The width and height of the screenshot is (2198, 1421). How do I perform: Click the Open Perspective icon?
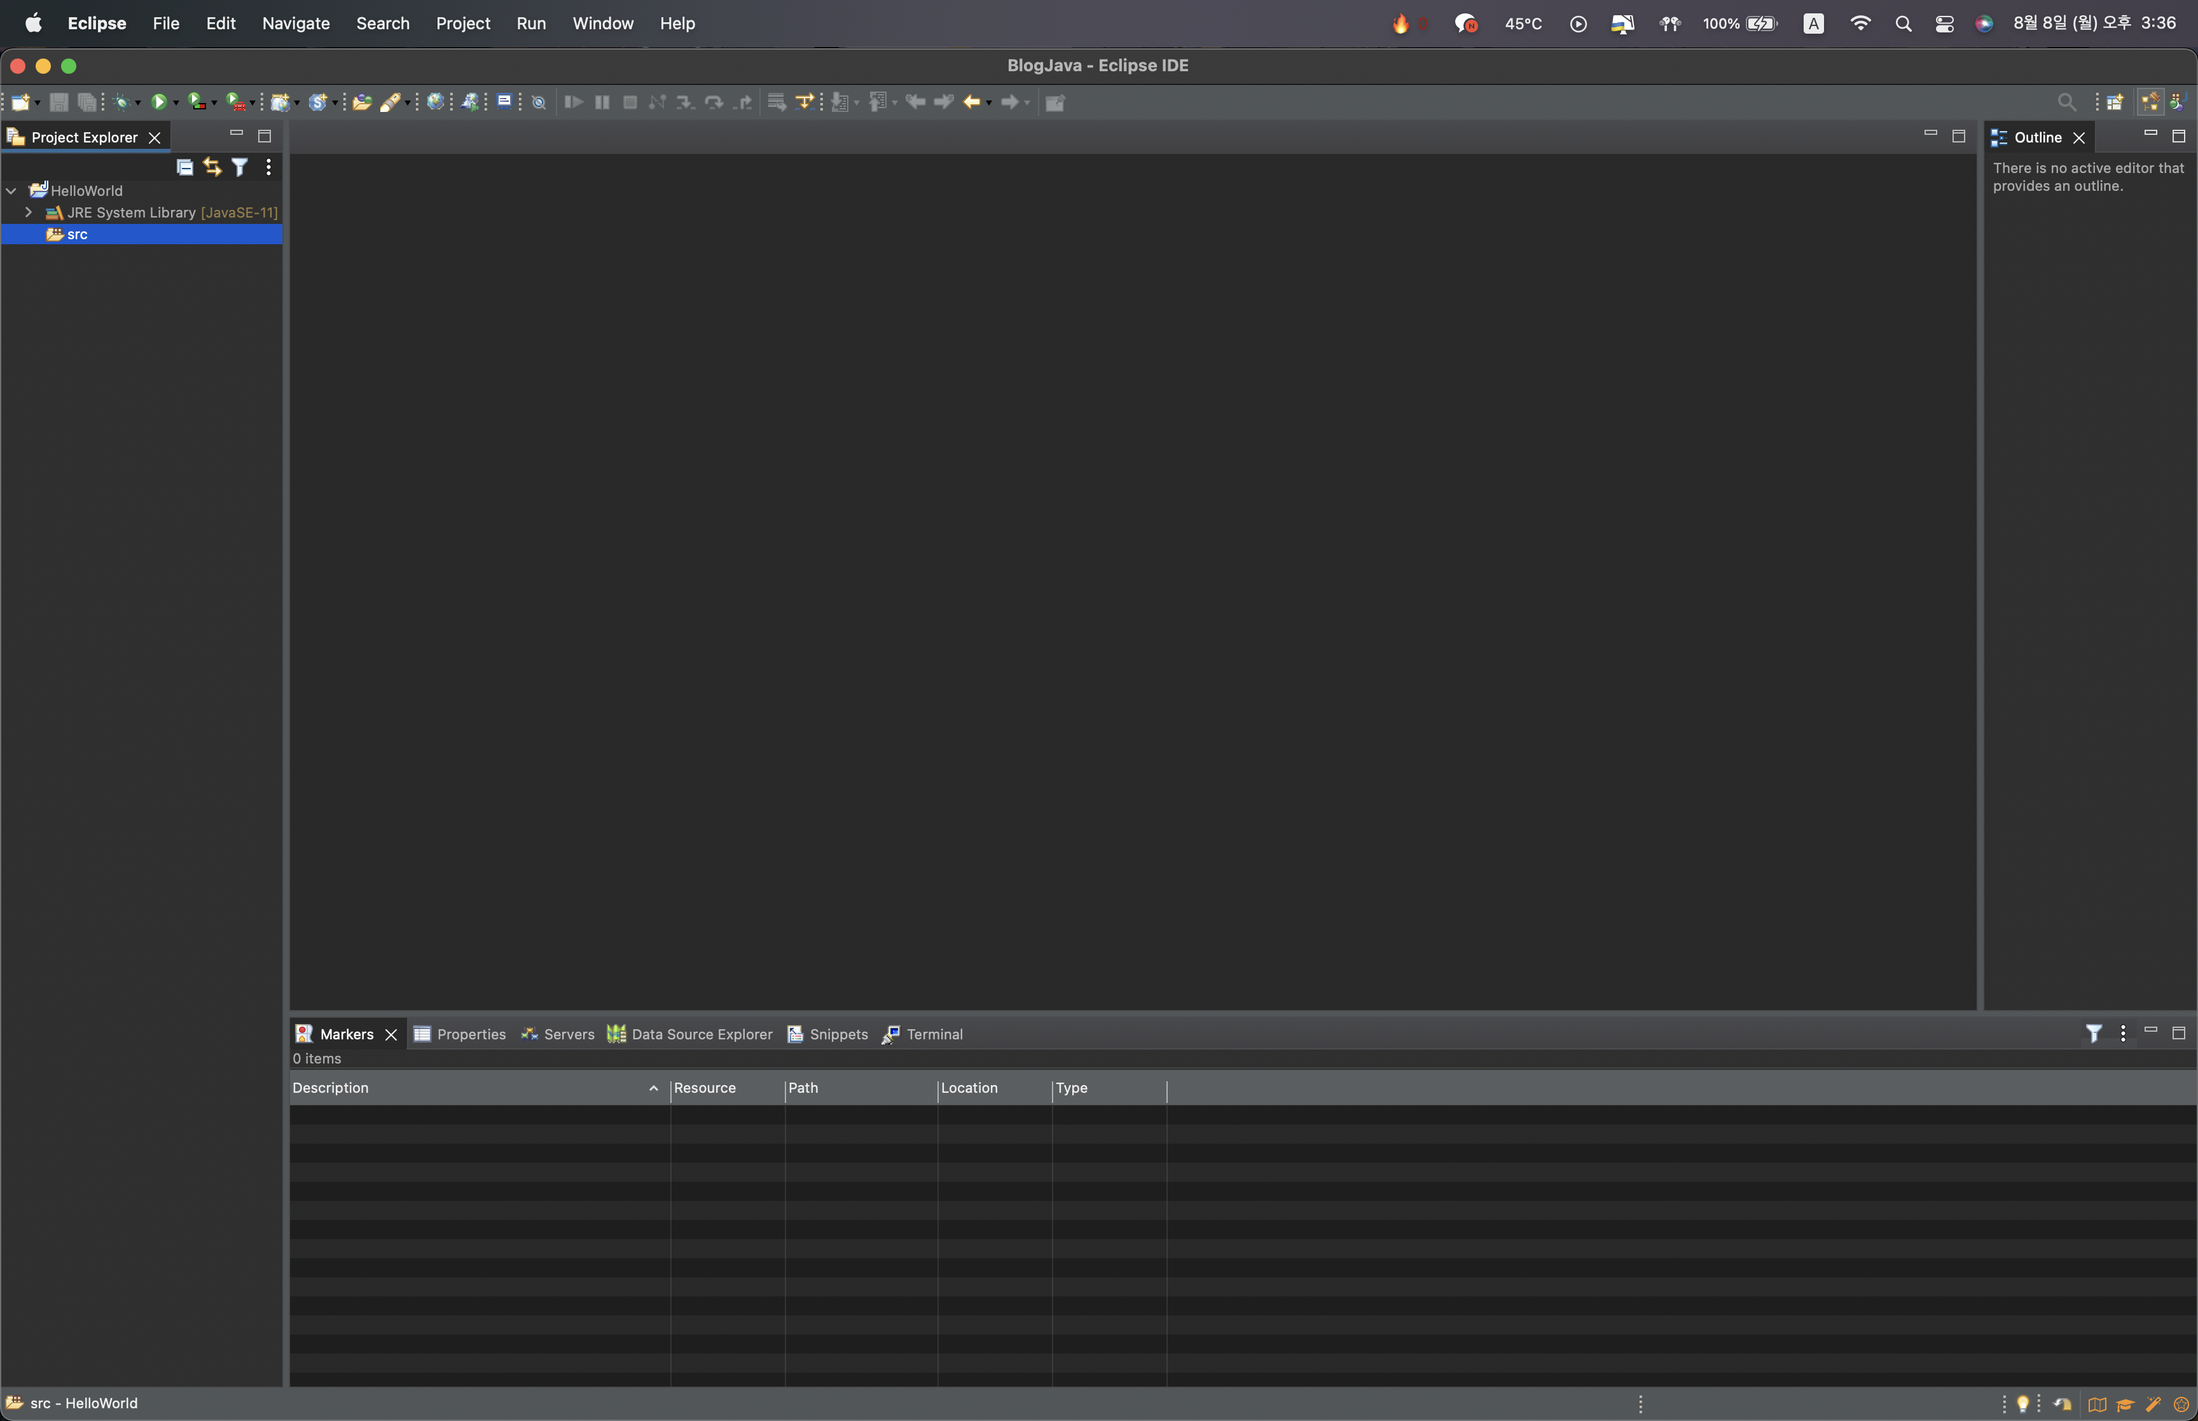[x=2114, y=102]
